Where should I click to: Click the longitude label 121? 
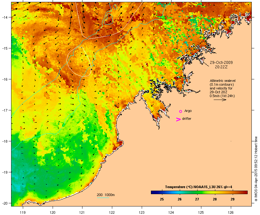tap(82, 212)
